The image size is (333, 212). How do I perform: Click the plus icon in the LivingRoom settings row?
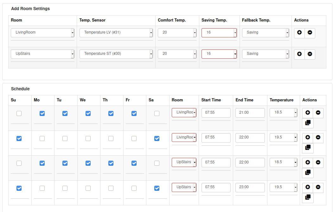[x=299, y=33]
